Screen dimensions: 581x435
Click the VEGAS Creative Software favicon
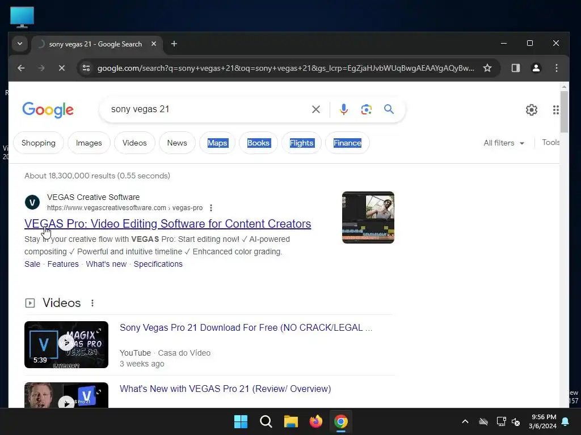(x=32, y=202)
